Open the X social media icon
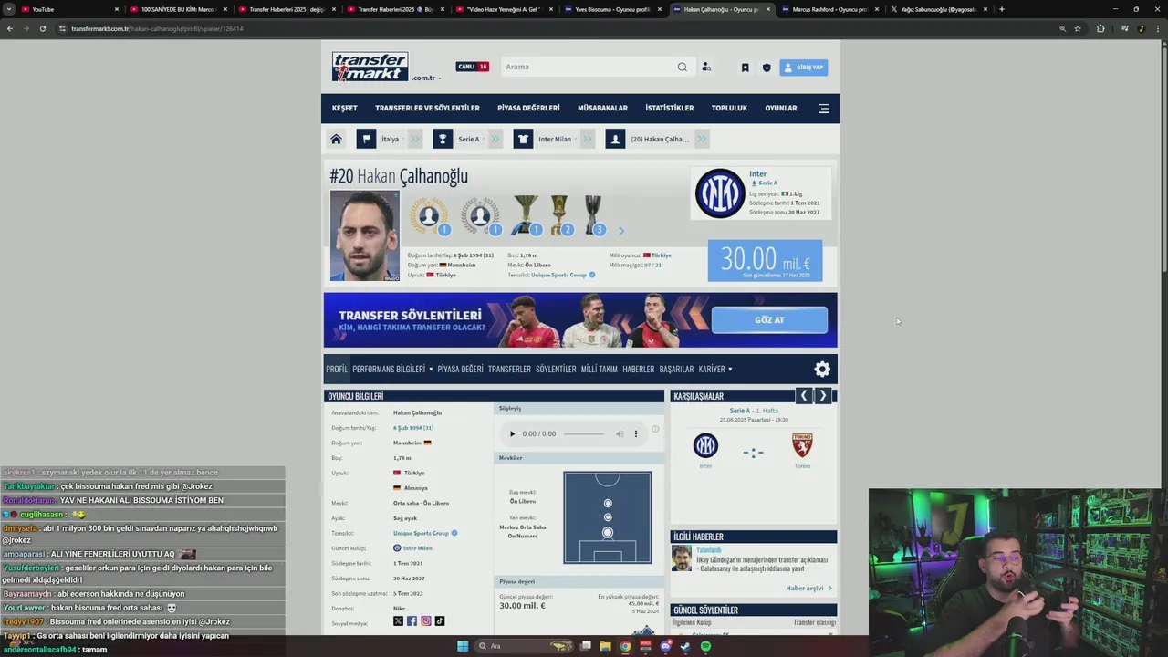The height and width of the screenshot is (657, 1168). (x=398, y=620)
